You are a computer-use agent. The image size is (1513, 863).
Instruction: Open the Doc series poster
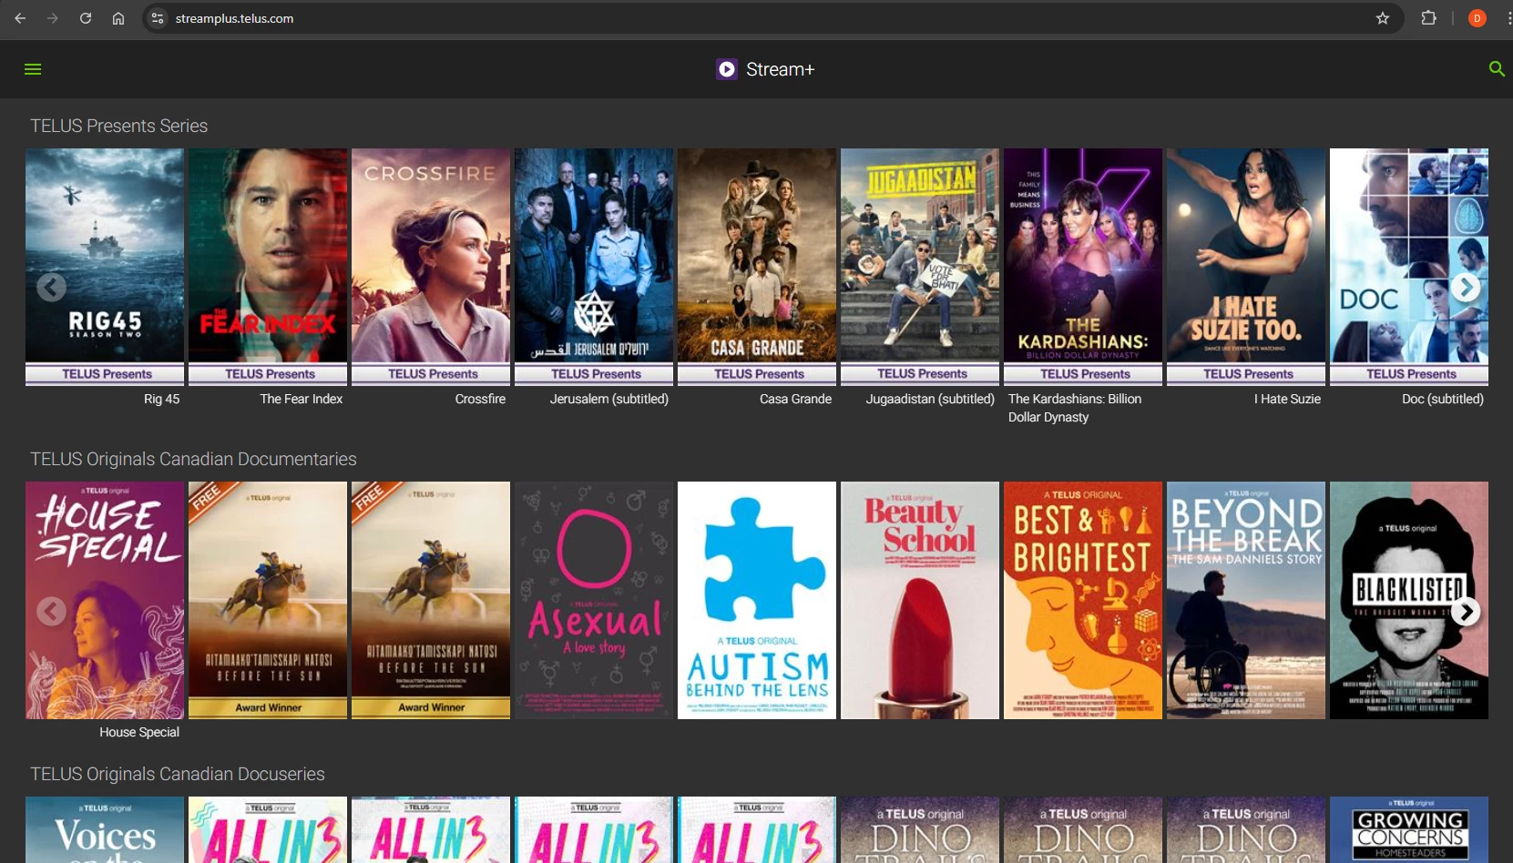pyautogui.click(x=1409, y=267)
